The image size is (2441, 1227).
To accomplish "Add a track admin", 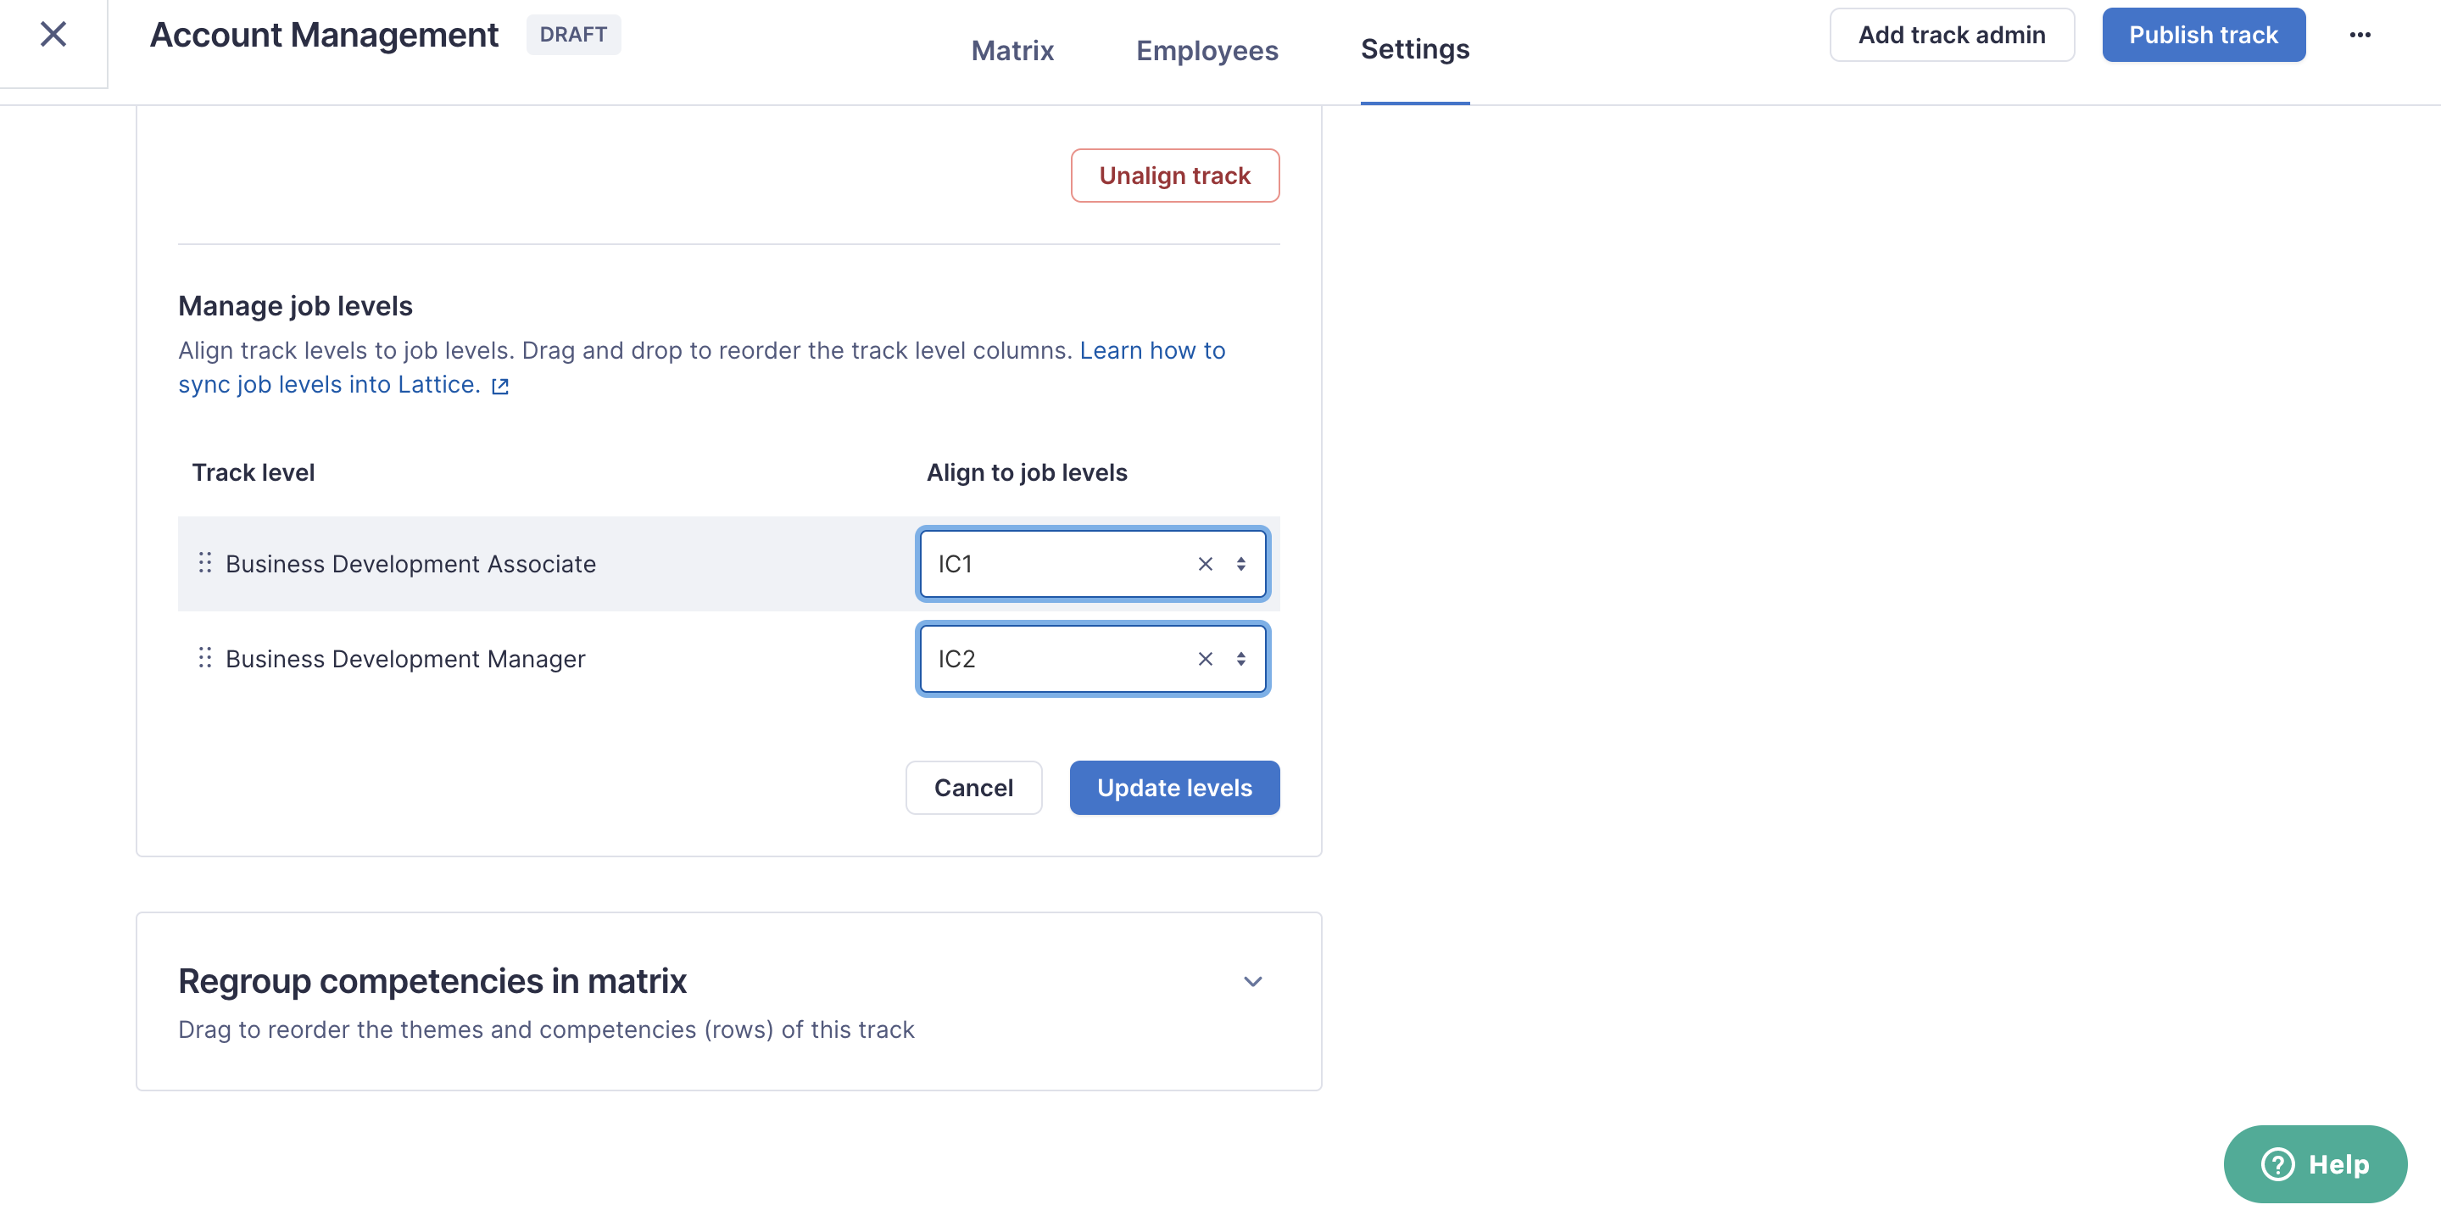I will coord(1951,34).
